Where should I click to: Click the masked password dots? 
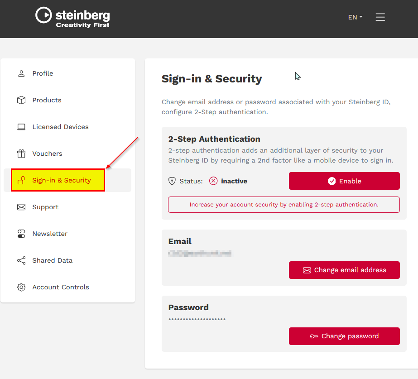197,319
